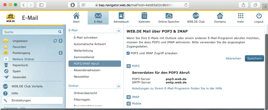Click the main content vertical scrollbar
Image resolution: width=268 pixels, height=110 pixels.
(x=266, y=71)
